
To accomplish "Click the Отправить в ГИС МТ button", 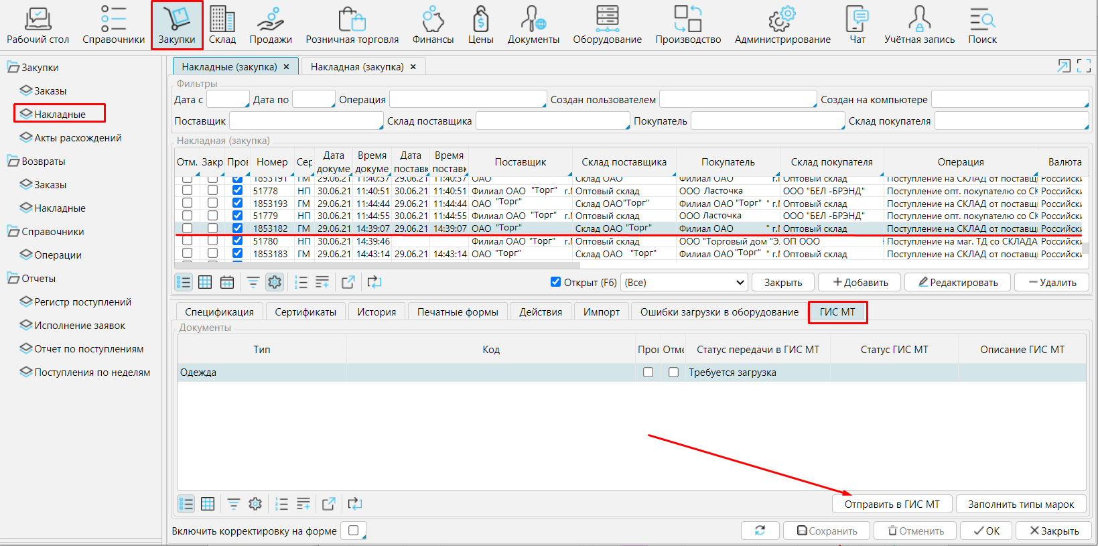I will pos(892,504).
